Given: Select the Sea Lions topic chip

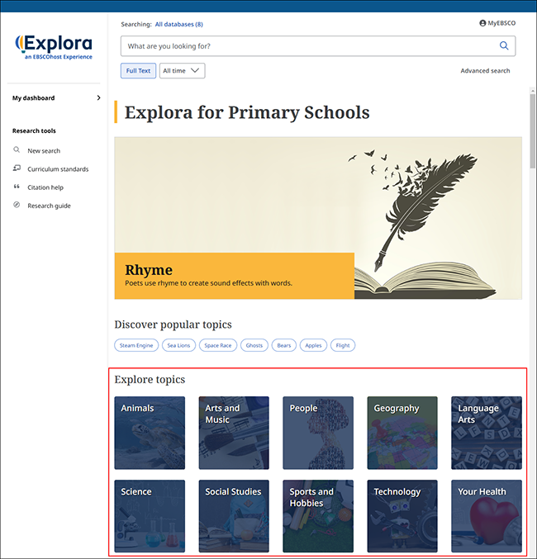Looking at the screenshot, I should pos(178,345).
